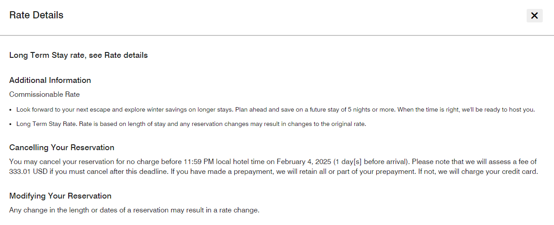
Task: Click the divider line under the header
Action: pos(277,35)
